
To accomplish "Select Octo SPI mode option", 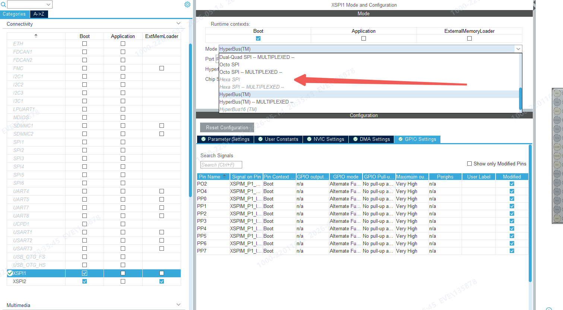I will [229, 64].
